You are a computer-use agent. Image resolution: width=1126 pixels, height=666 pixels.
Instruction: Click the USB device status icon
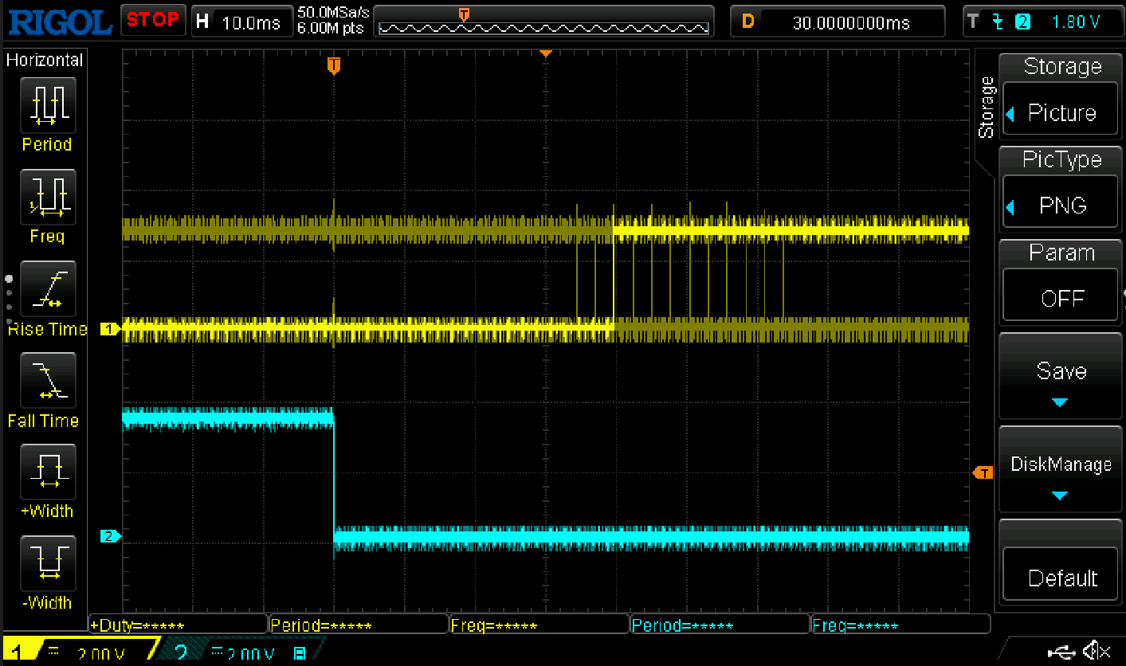(x=1061, y=652)
